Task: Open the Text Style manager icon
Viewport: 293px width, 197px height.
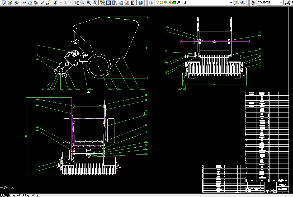Action: pos(253,3)
